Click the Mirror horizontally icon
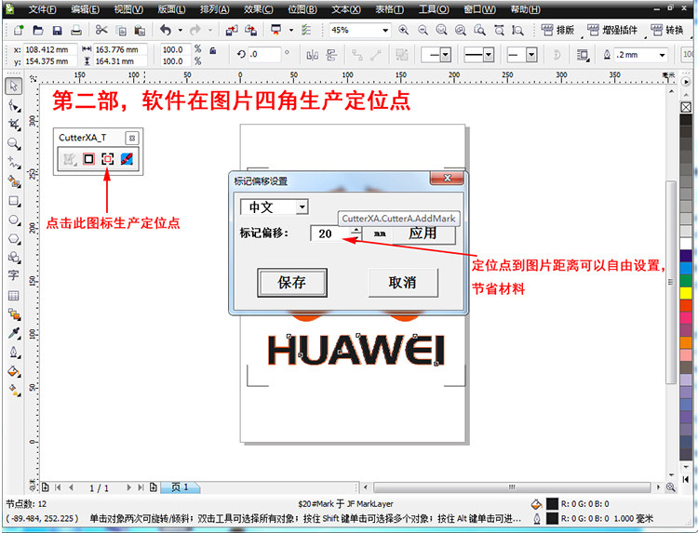The height and width of the screenshot is (533, 698). 313,55
